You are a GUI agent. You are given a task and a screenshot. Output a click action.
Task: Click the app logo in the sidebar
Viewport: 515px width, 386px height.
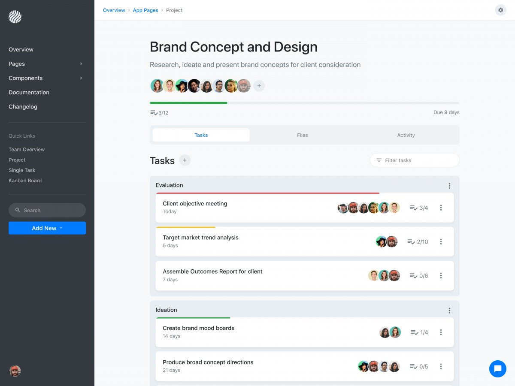(x=15, y=17)
